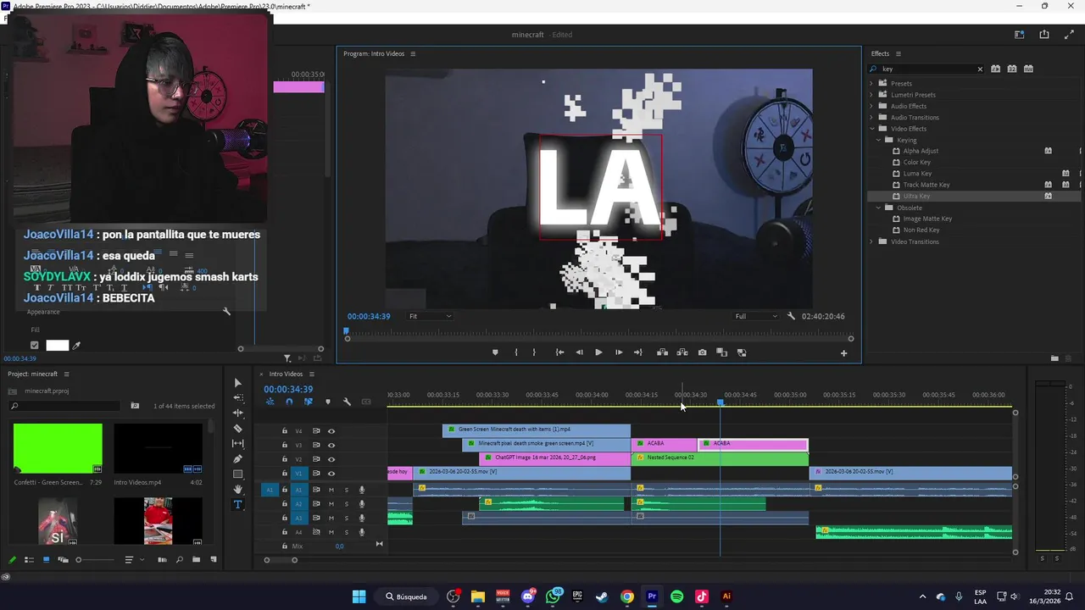Enable voice-over record on track A3

coord(362,518)
